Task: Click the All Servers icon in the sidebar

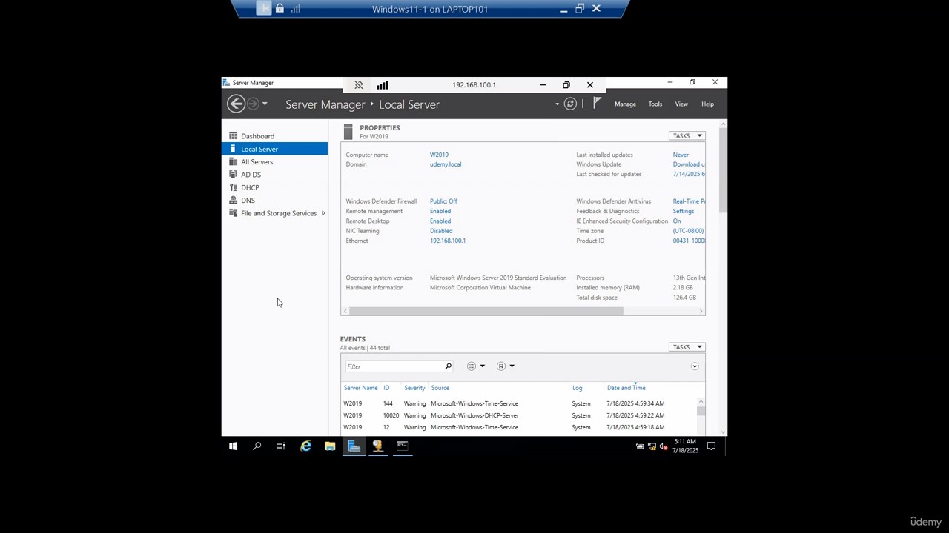Action: point(233,162)
